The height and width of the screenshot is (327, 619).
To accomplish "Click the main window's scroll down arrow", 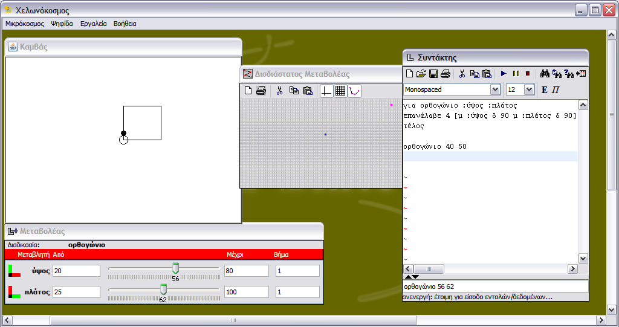I will click(612, 310).
